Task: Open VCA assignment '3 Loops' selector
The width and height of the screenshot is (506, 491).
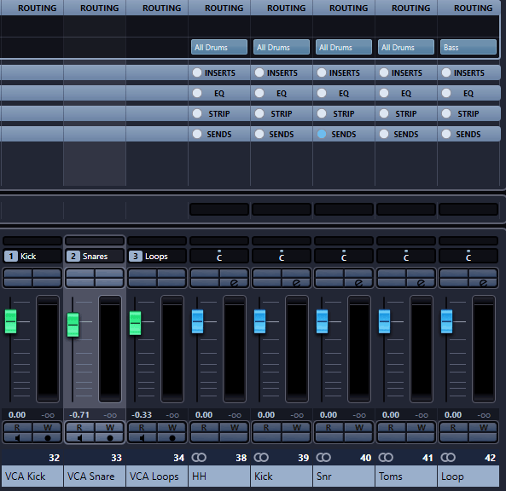Action: coord(157,257)
